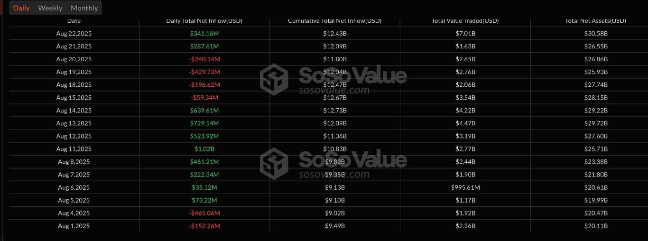
Task: Select the Total Net Assets column header
Action: [x=595, y=21]
